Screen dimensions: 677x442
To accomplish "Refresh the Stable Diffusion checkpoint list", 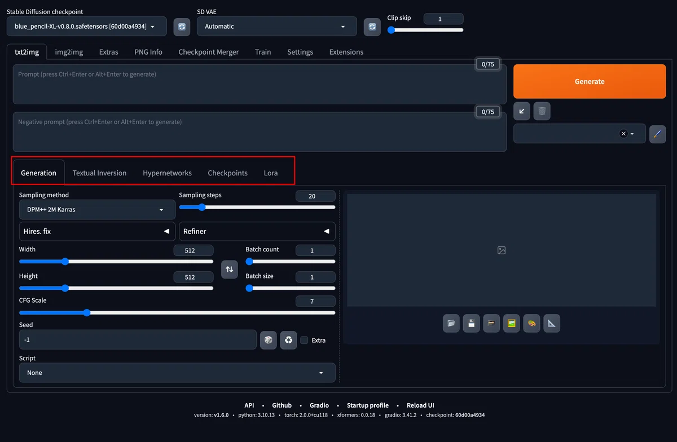I will coord(182,26).
